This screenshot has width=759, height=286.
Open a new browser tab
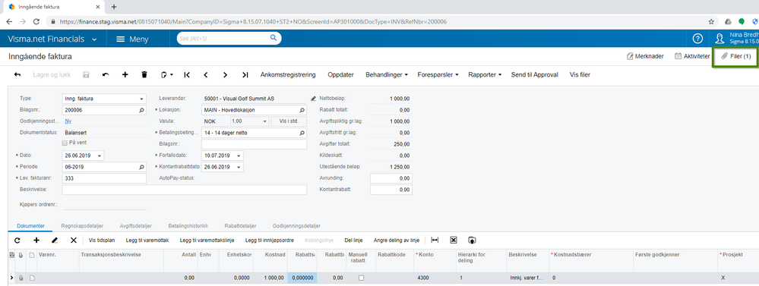(114, 7)
